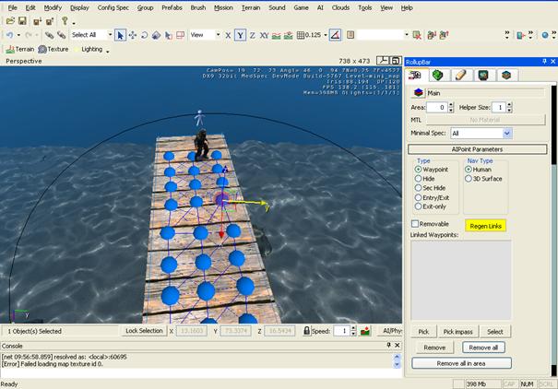Click the Main layer color cube icon
This screenshot has height=389, width=558.
pyautogui.click(x=418, y=93)
